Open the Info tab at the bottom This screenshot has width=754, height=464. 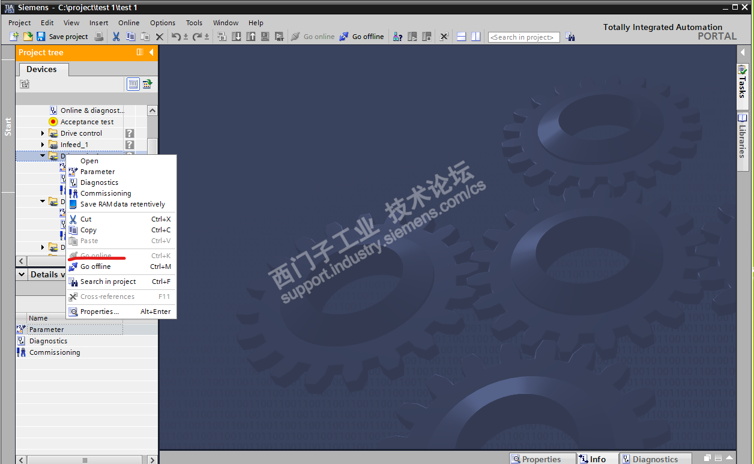click(x=597, y=459)
